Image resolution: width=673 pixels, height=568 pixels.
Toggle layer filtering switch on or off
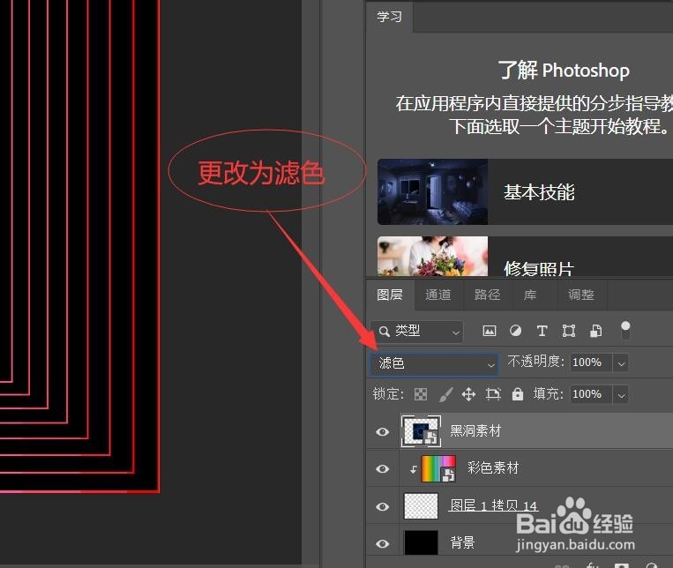[625, 330]
